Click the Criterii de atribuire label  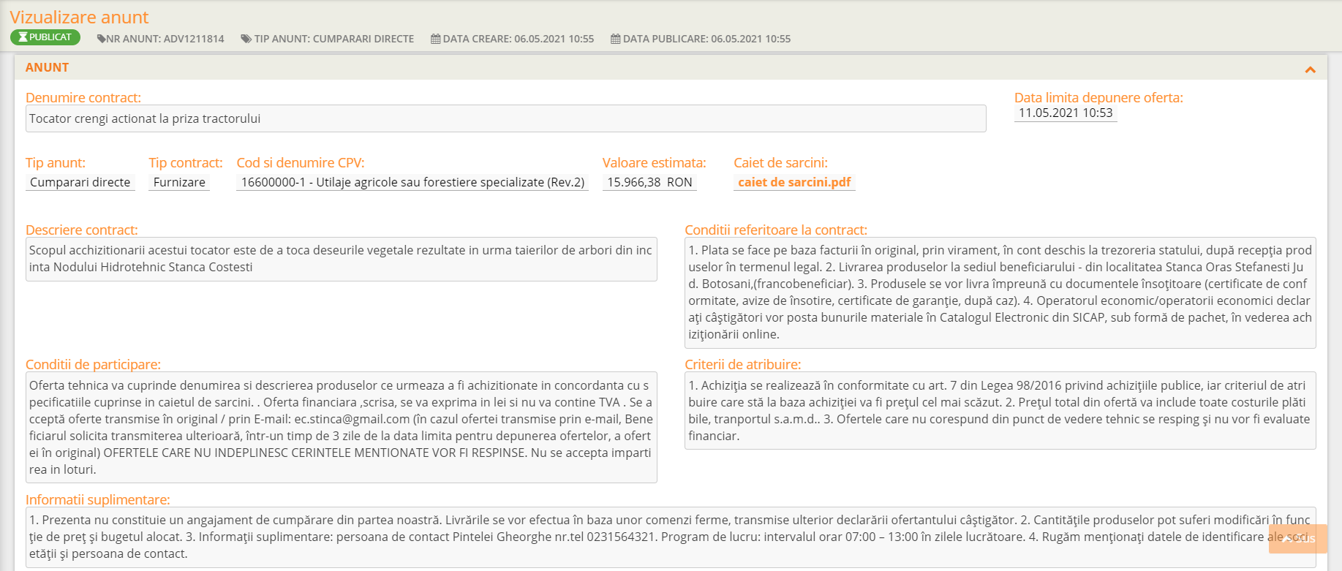pyautogui.click(x=743, y=364)
